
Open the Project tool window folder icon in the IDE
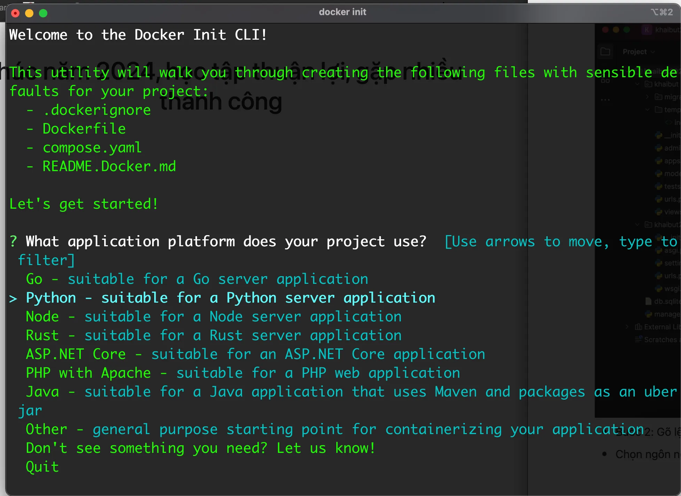[x=605, y=51]
